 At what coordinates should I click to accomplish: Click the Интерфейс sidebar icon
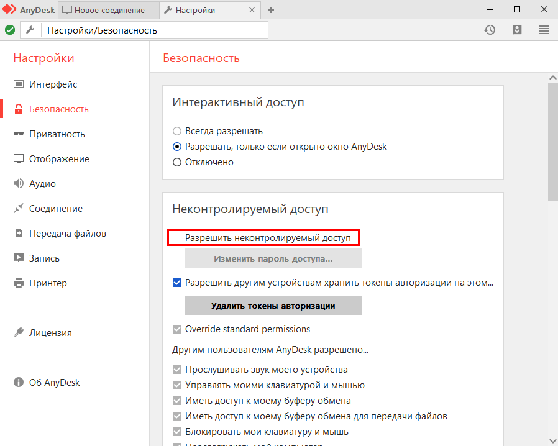[19, 84]
